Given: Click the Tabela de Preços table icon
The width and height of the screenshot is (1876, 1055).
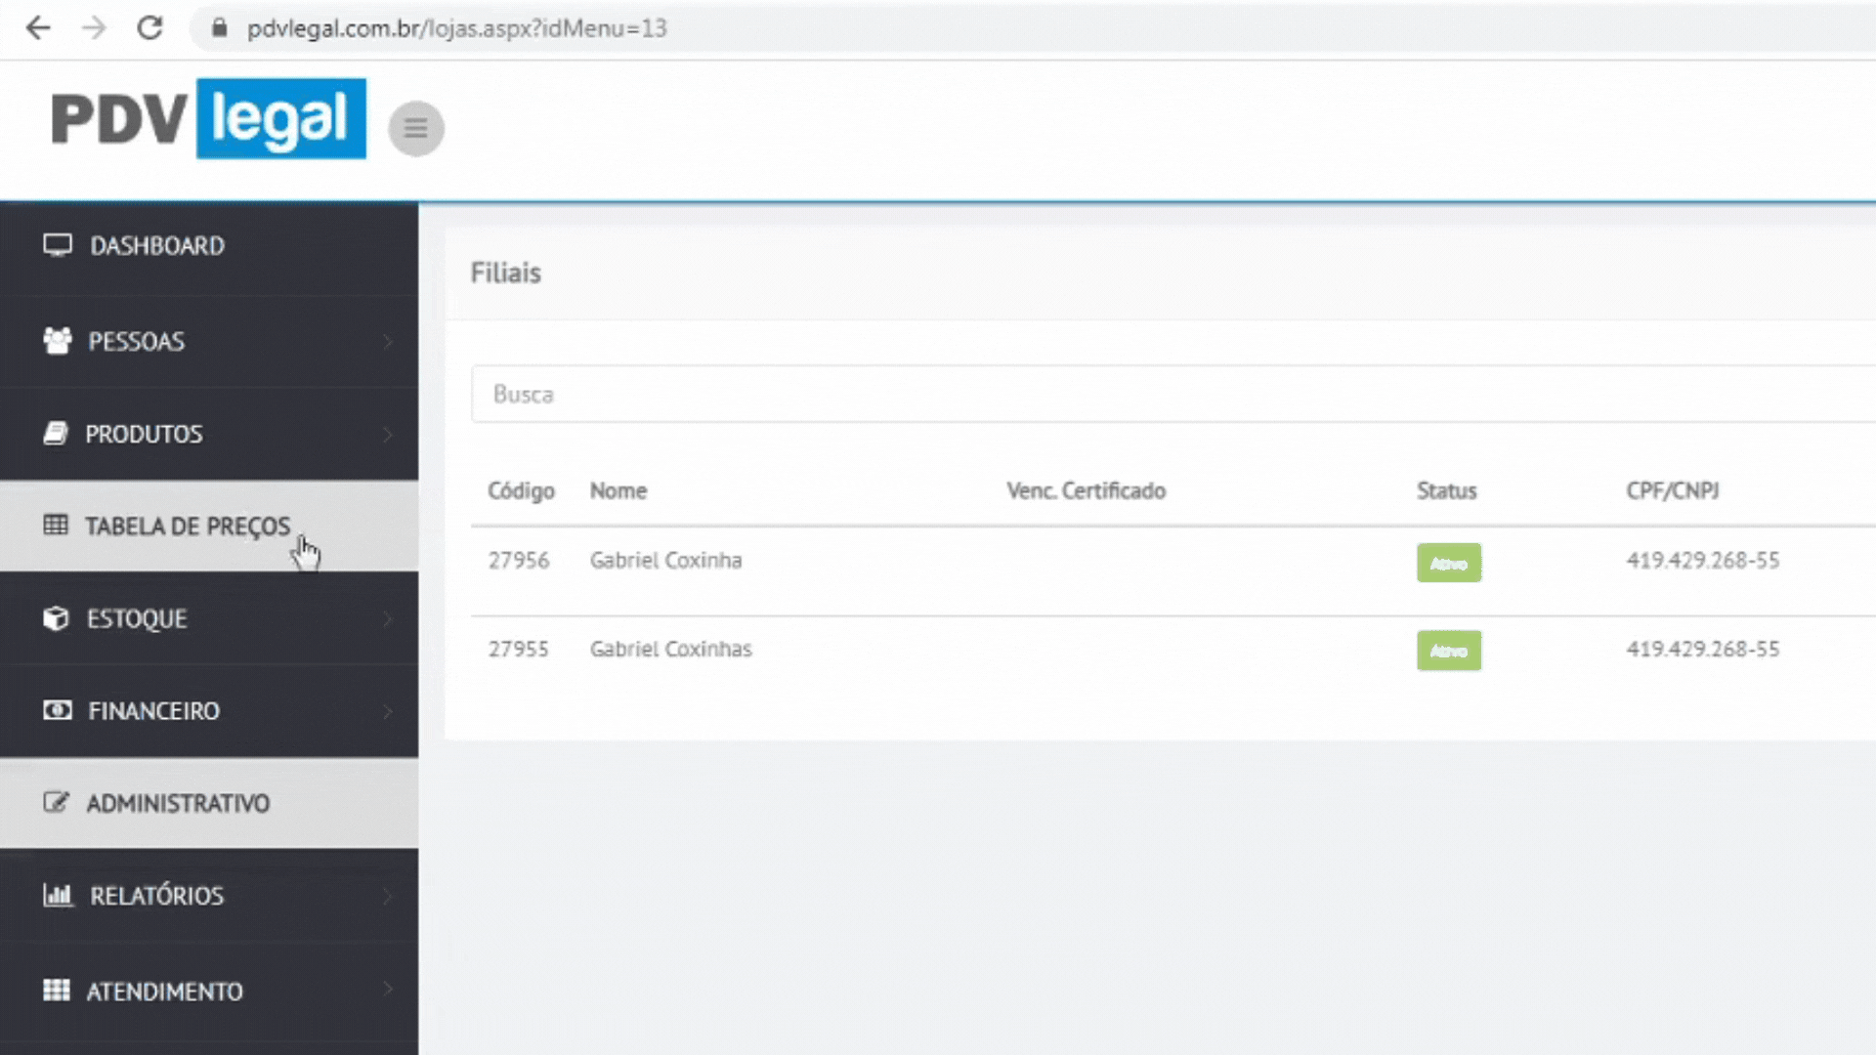Looking at the screenshot, I should [56, 526].
